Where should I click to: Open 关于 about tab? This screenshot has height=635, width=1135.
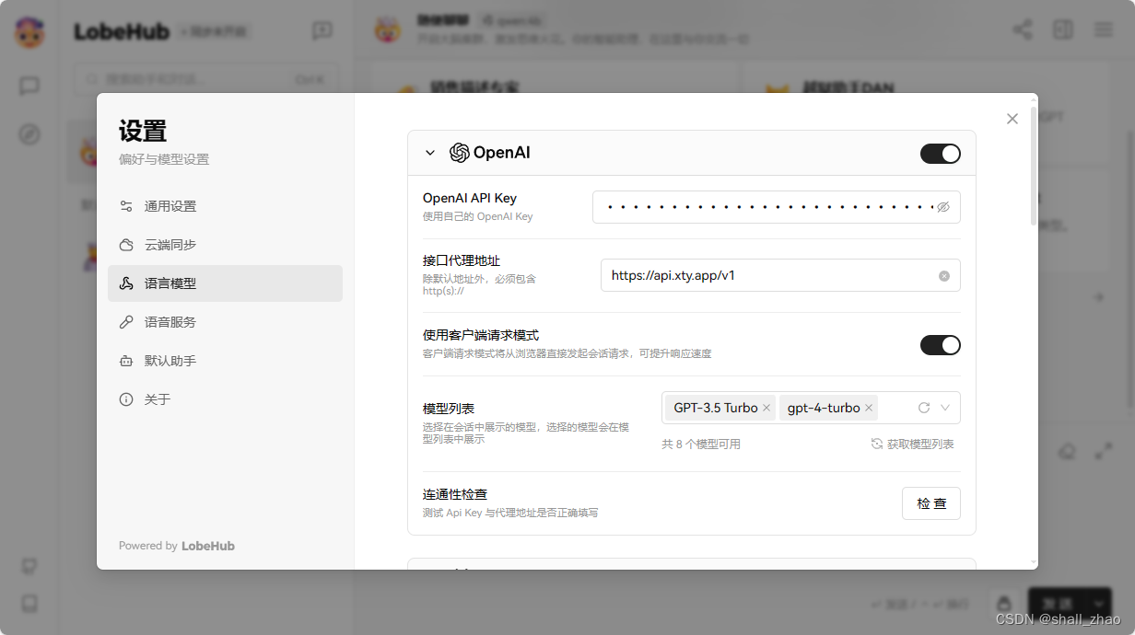[x=225, y=399]
